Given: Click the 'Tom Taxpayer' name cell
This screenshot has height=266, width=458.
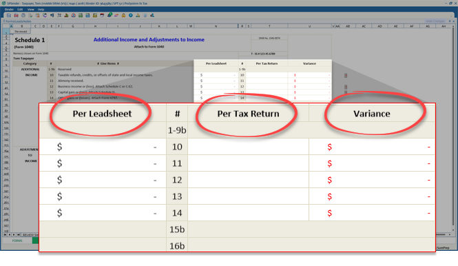Looking at the screenshot, I should point(23,59).
